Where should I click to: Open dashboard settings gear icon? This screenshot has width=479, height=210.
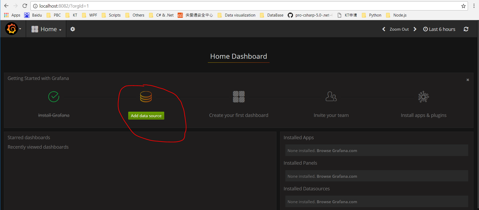73,29
